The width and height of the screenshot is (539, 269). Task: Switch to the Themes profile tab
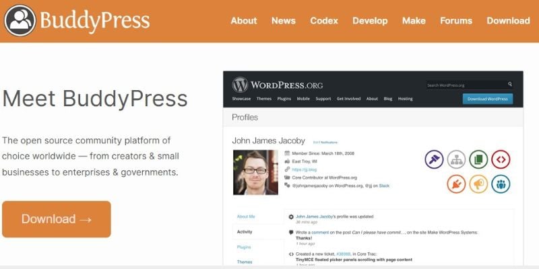tap(245, 262)
